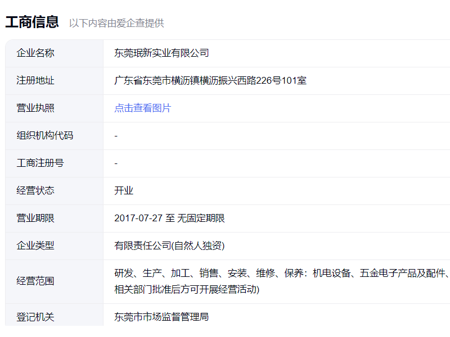The height and width of the screenshot is (337, 450).
Task: Click the 以下内容由爱企查提供 source note
Action: click(x=116, y=23)
